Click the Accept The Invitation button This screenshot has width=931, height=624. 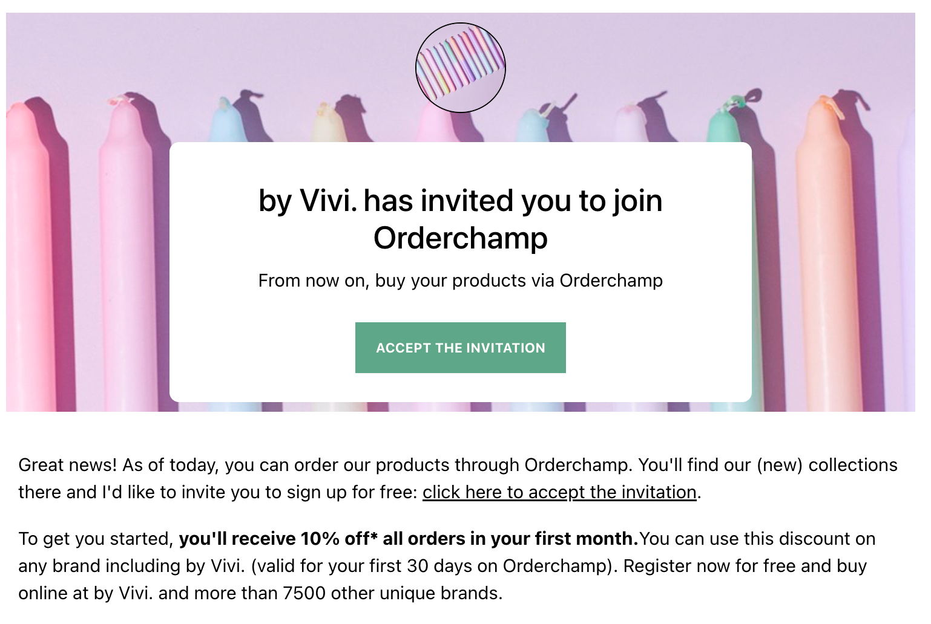coord(461,348)
